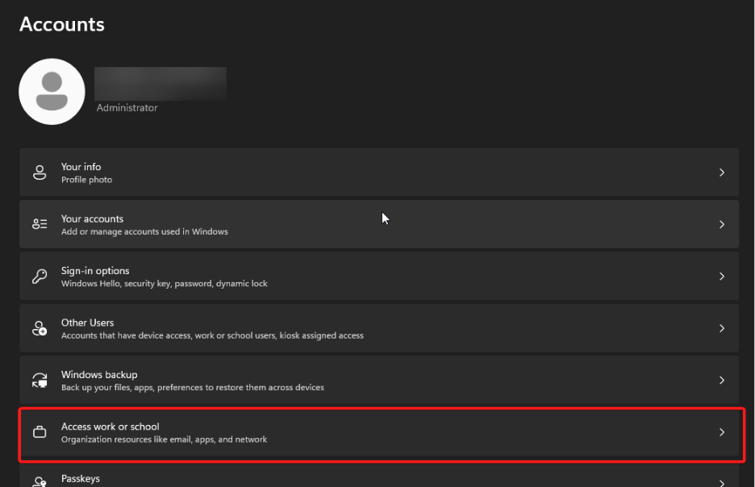
Task: Select the Sign-in options title text
Action: (95, 271)
